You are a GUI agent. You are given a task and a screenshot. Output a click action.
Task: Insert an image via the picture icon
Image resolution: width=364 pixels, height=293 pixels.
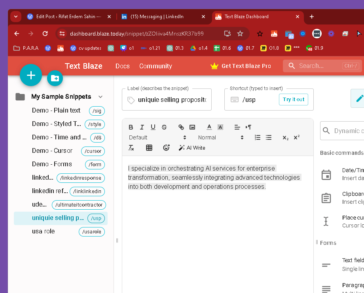coord(192,127)
